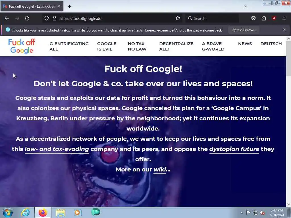Click the page vertical scrollbar thumb
Screen dimensions: 291x218
coord(288,59)
